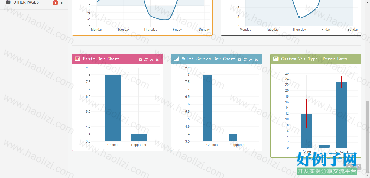Viewport: 370px width, 178px height.
Task: Click Friday label on right line chart
Action: pyautogui.click(x=326, y=30)
